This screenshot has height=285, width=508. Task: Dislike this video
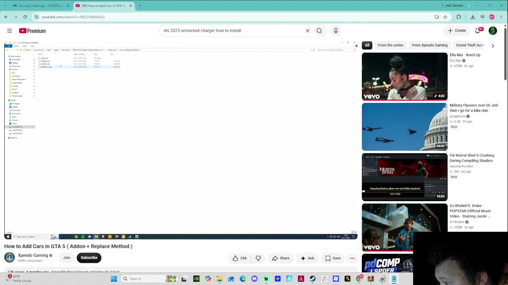(x=258, y=258)
